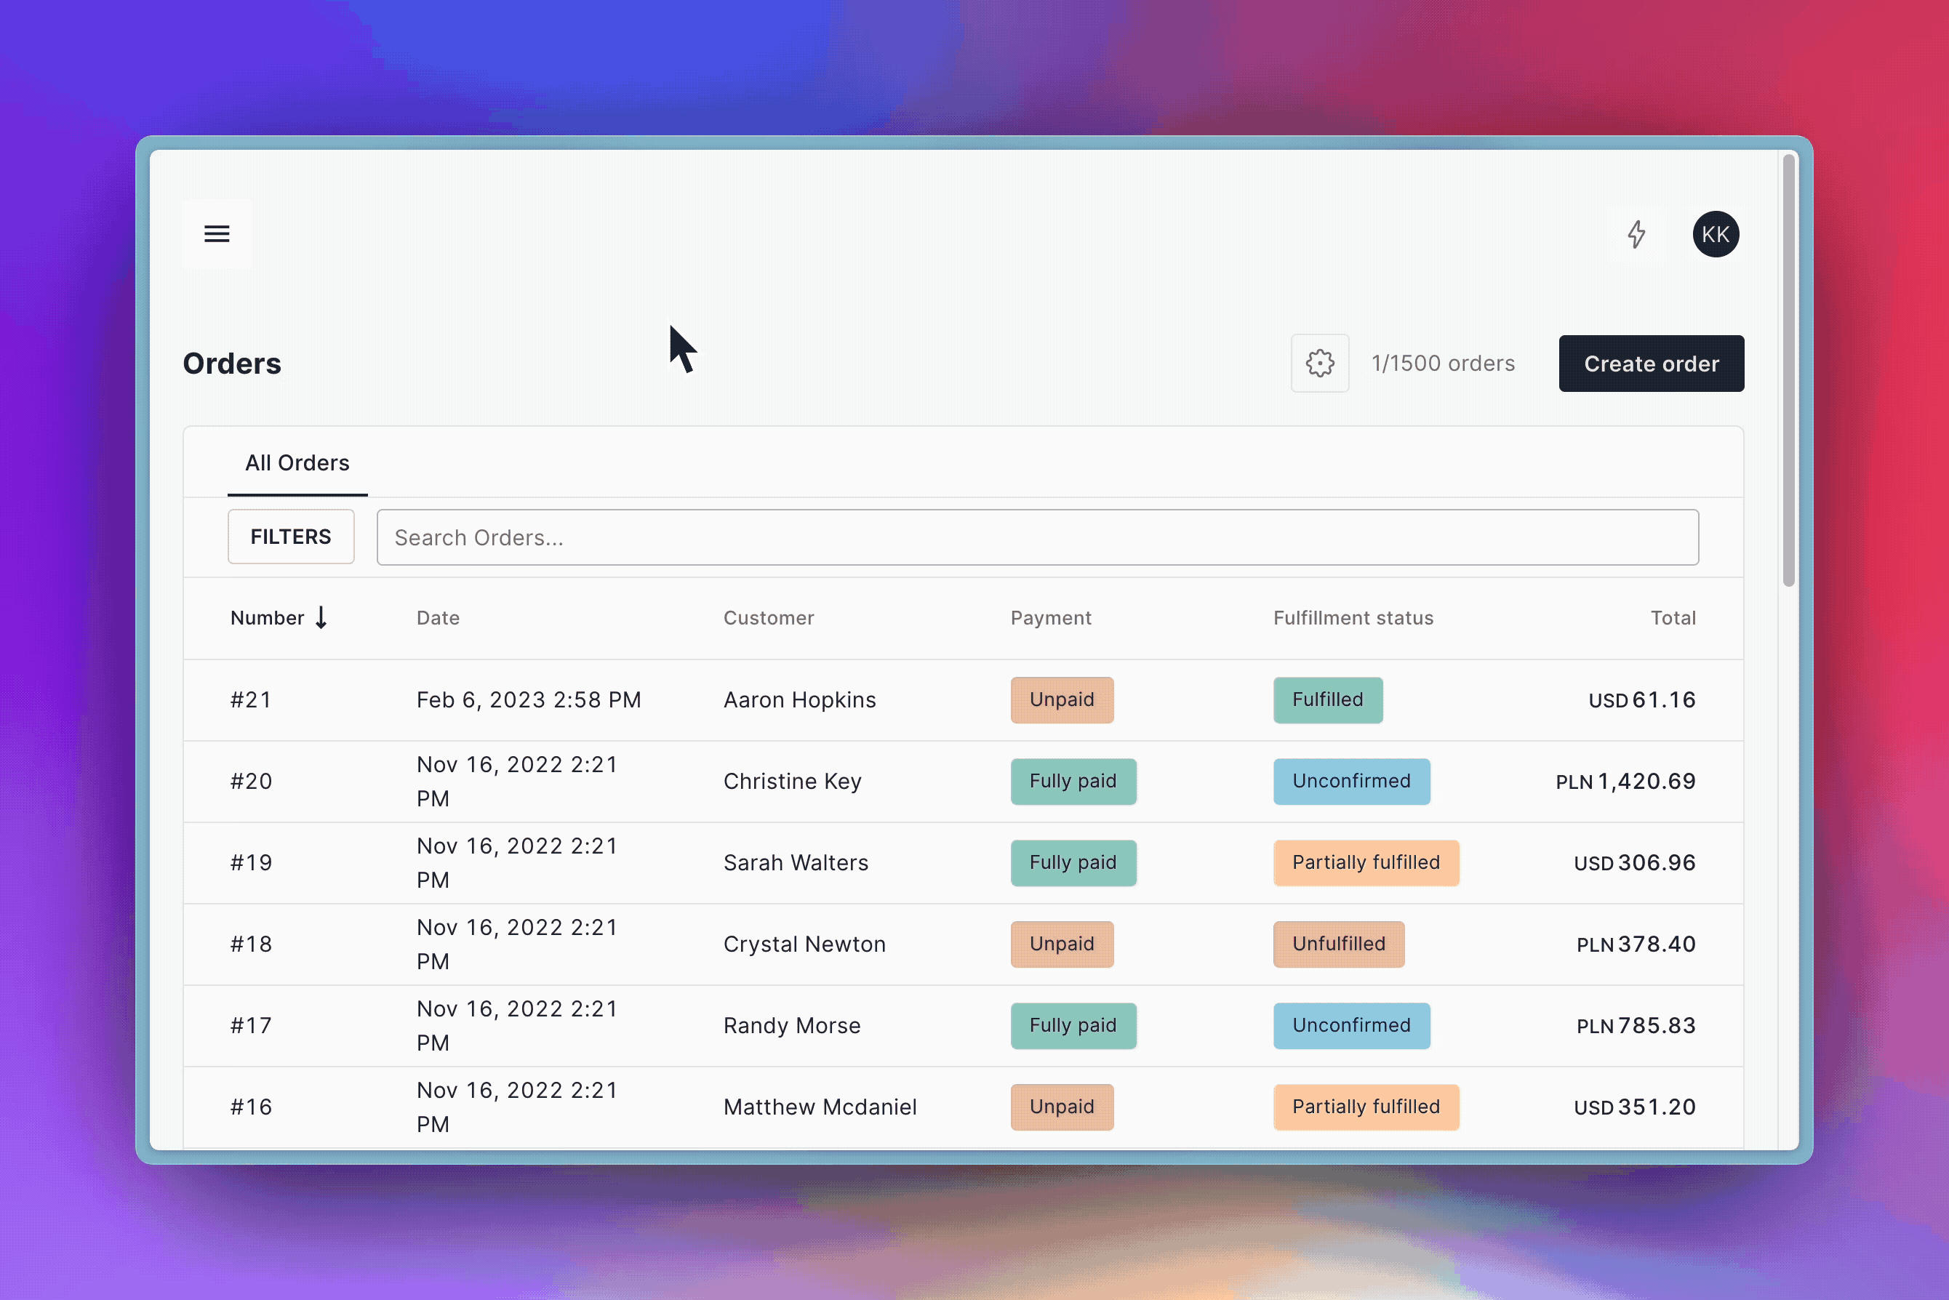
Task: Click Fully paid badge for Christine Key
Action: (1073, 781)
